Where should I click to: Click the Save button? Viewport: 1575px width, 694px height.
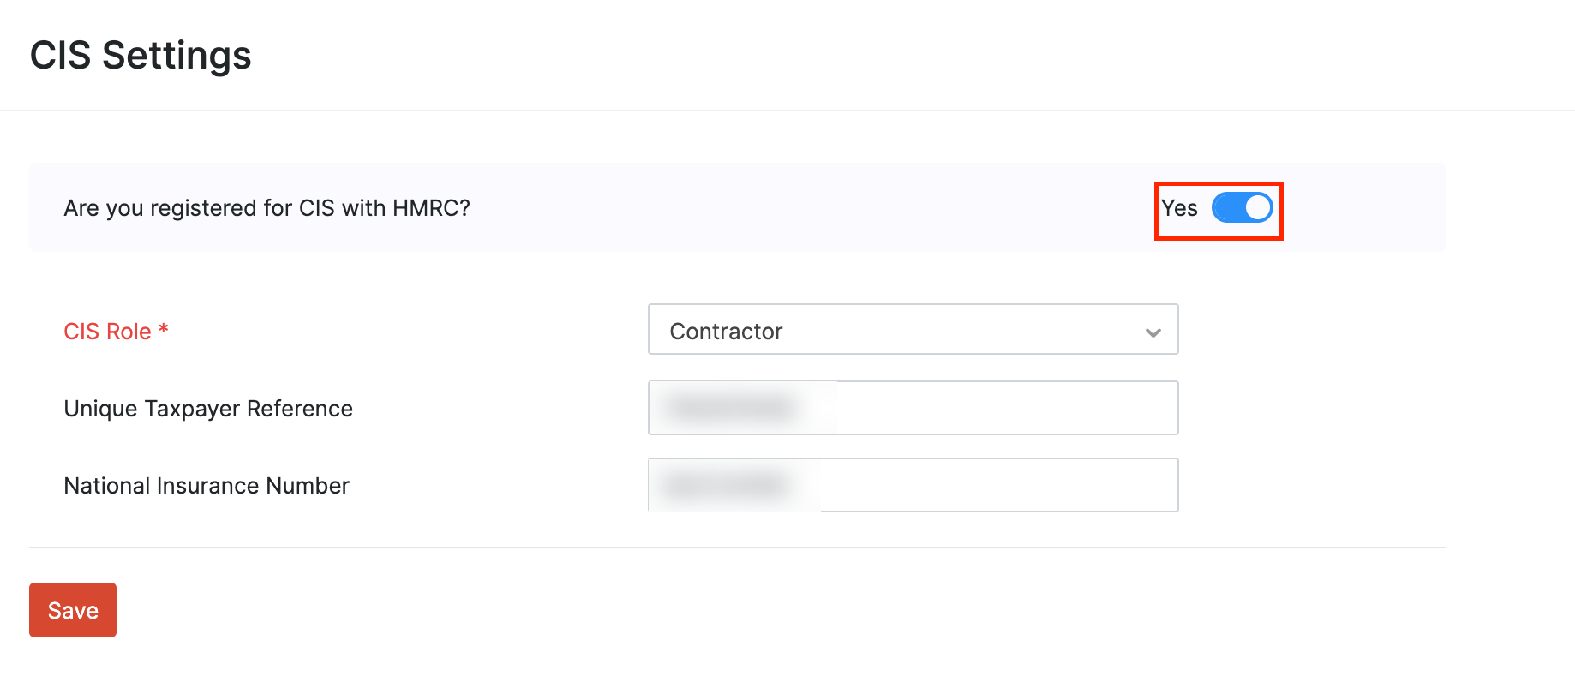point(73,610)
